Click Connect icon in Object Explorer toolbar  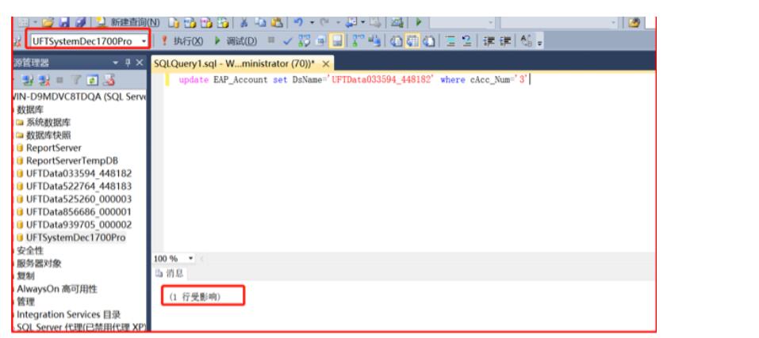pos(28,80)
